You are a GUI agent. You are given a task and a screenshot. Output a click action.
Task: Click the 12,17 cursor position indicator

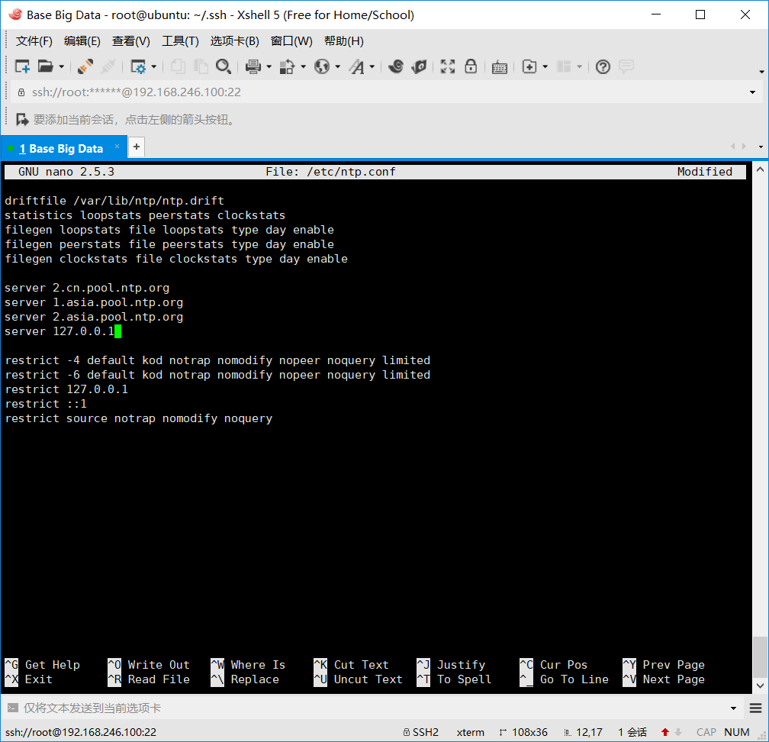[x=583, y=732]
